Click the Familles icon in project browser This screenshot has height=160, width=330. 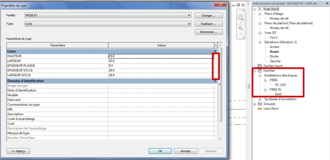(x=260, y=71)
